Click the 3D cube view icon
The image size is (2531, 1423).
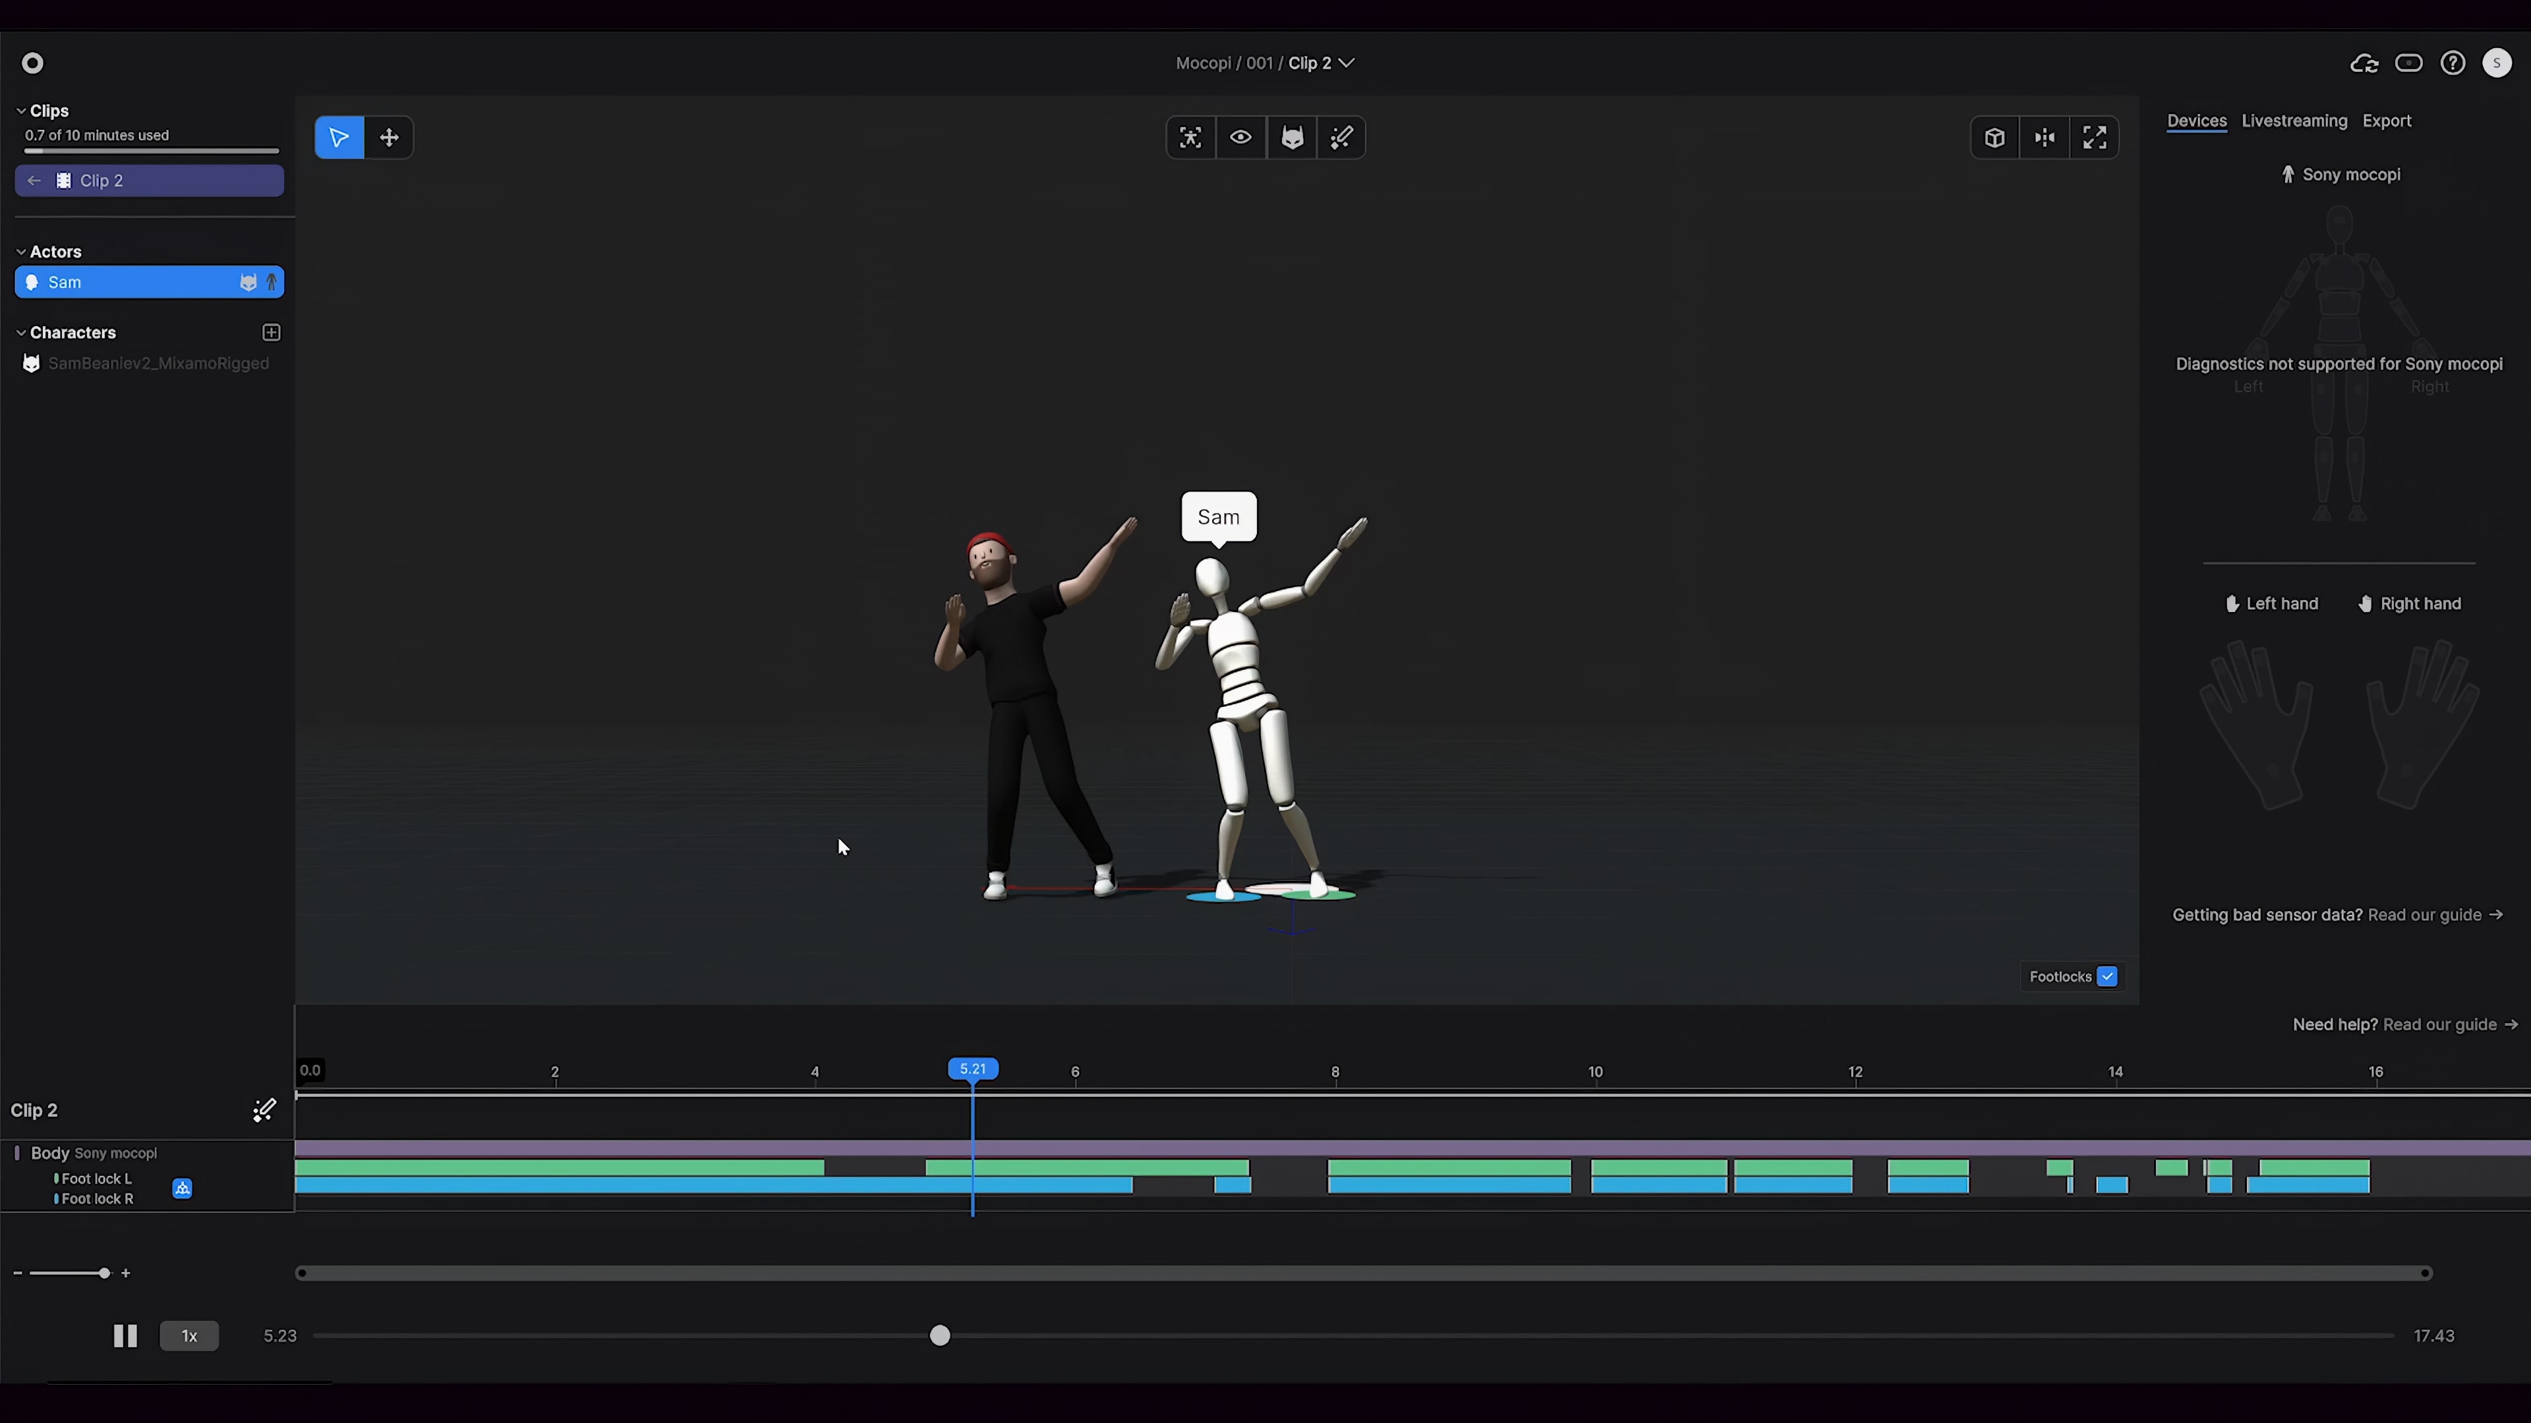(x=1994, y=138)
